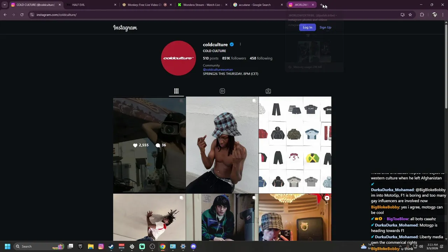Select the posts grid view tab
This screenshot has width=448, height=252.
[x=176, y=91]
